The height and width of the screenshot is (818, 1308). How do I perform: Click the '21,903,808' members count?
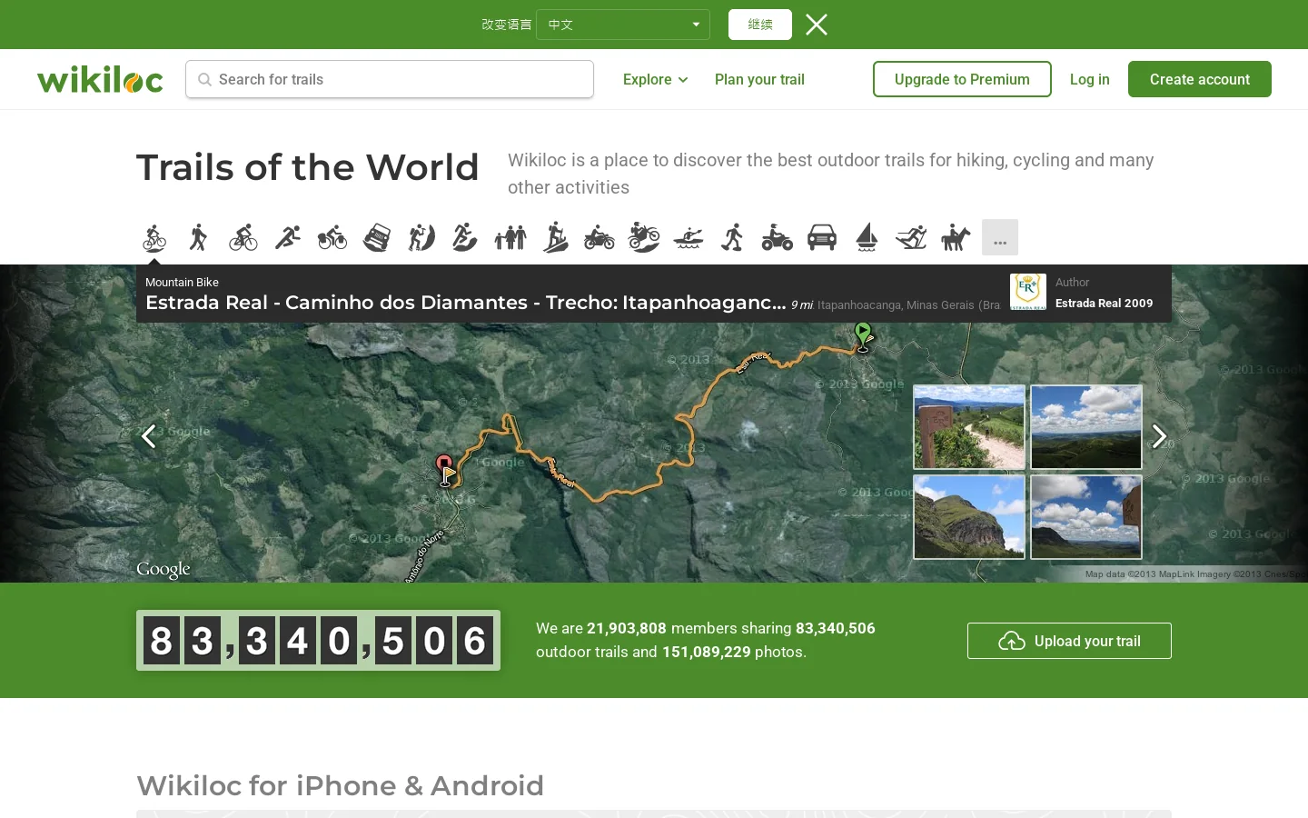click(x=627, y=628)
